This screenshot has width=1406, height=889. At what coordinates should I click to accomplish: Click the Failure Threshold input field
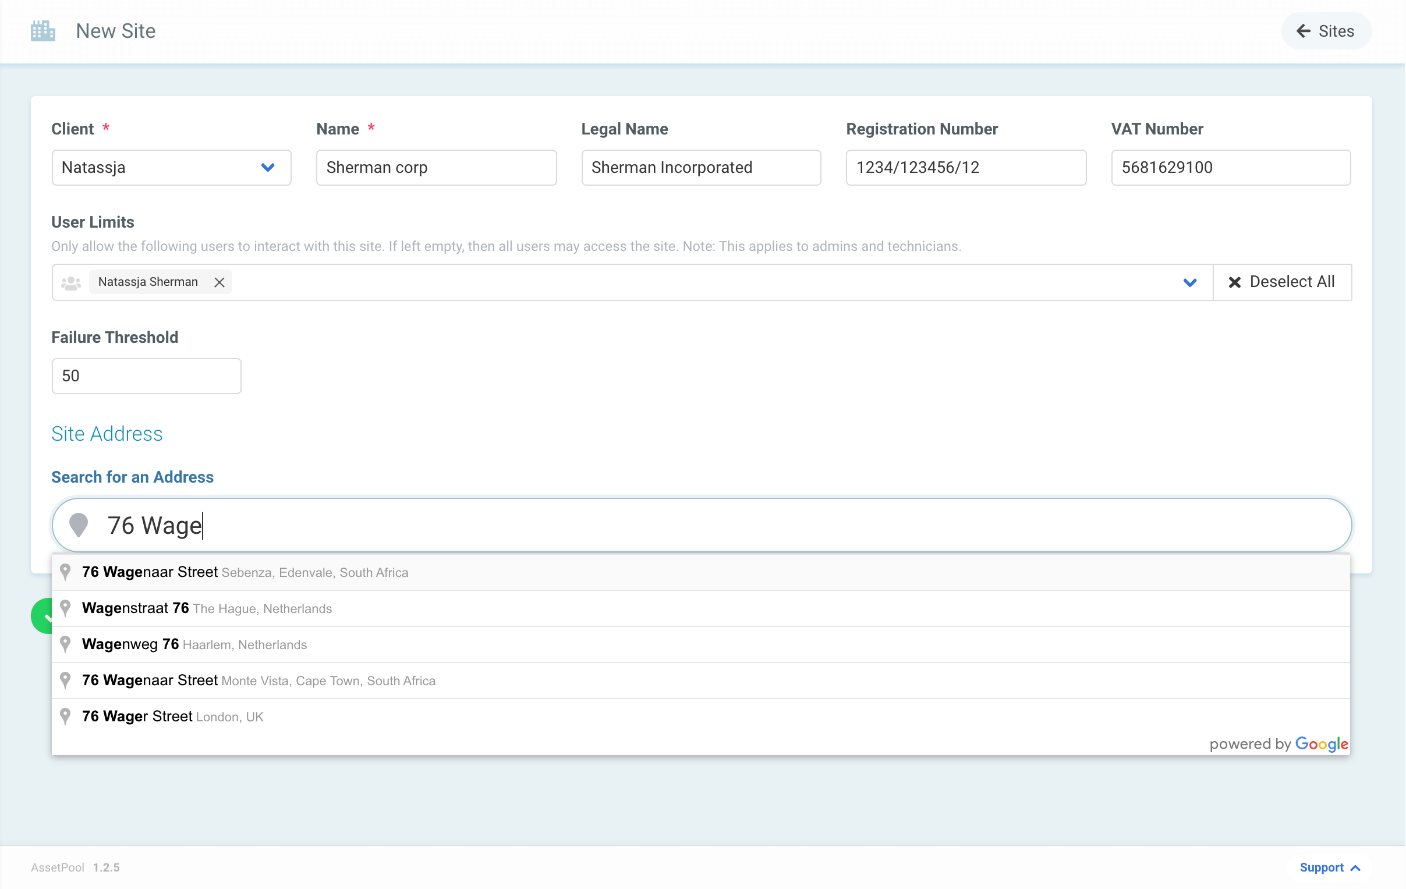[146, 376]
